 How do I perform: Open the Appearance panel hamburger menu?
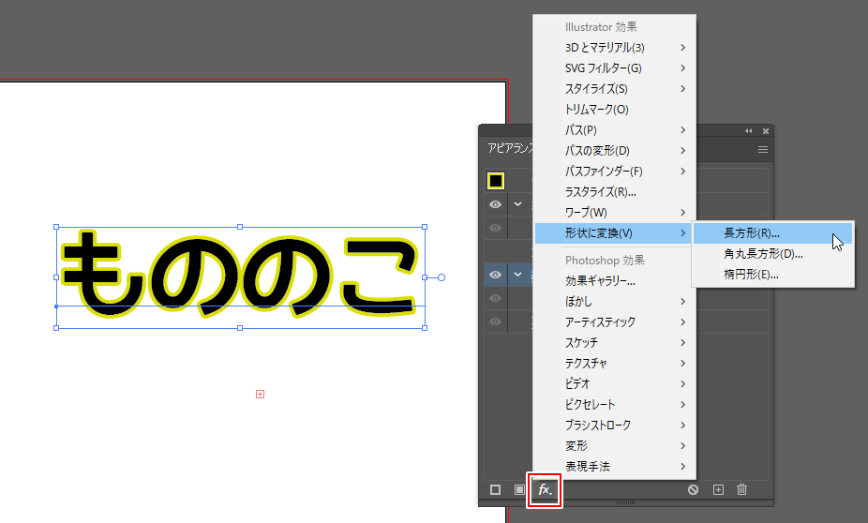[x=763, y=150]
